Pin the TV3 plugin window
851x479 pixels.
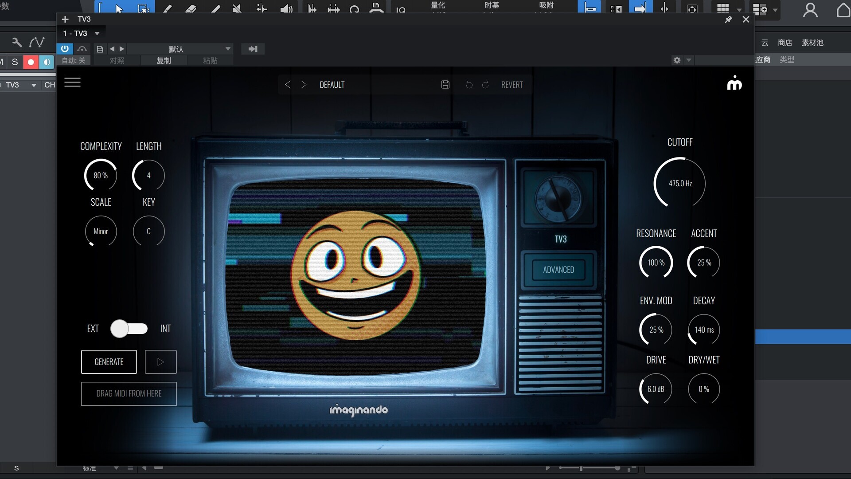[x=728, y=20]
